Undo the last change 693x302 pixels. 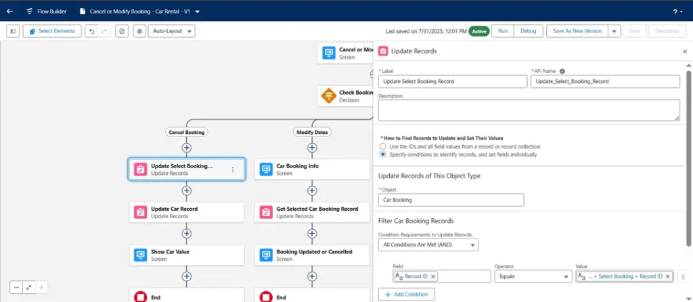[91, 31]
